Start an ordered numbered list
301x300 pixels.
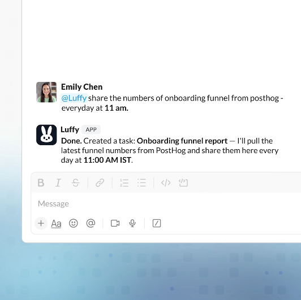[124, 182]
